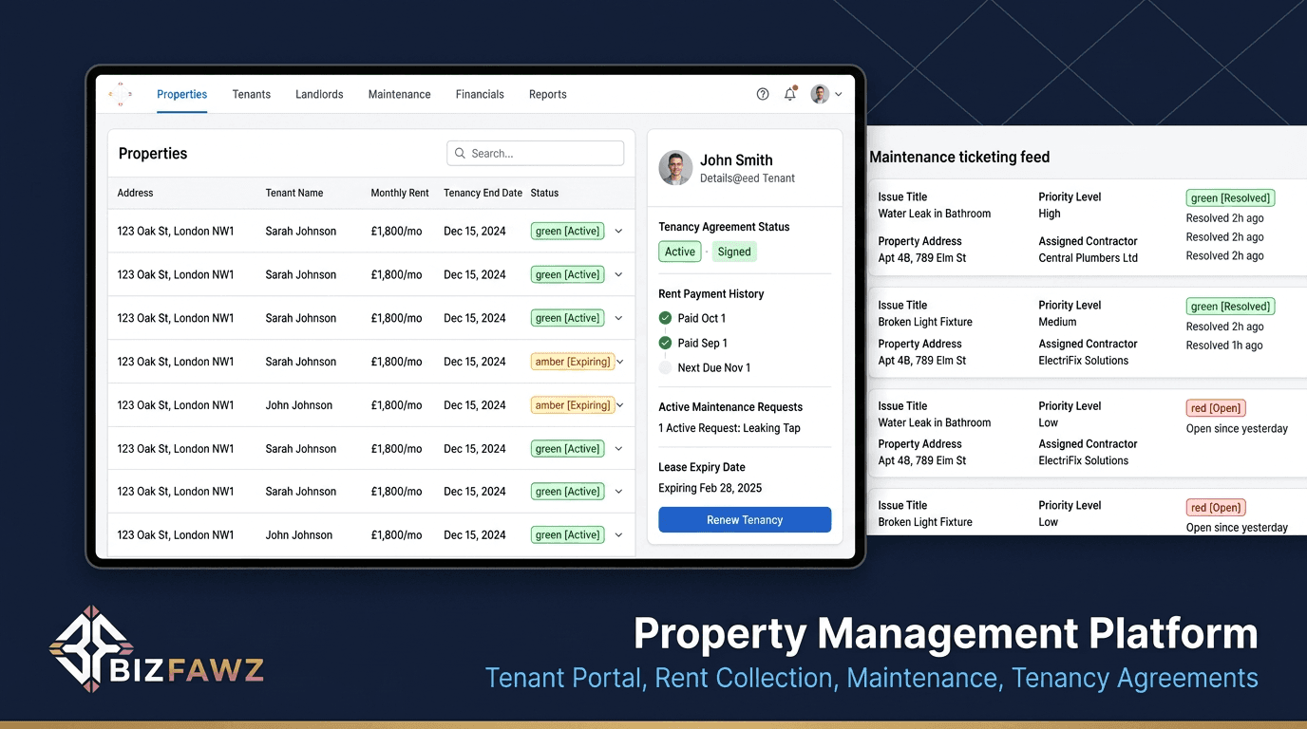Click 'Resolved 1h ago' in ticket feed

(x=1224, y=346)
